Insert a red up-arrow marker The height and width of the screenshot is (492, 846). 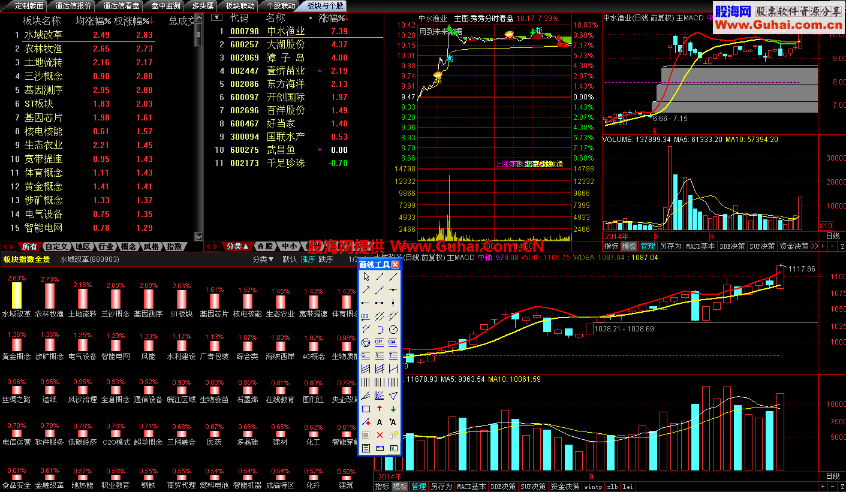[380, 408]
